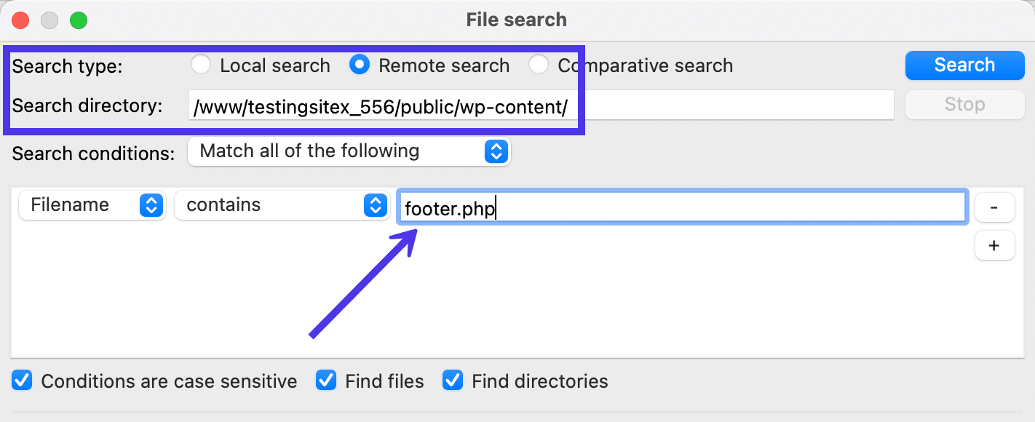Viewport: 1035px width, 422px height.
Task: Click the contains dropdown chevron icon
Action: pos(375,205)
